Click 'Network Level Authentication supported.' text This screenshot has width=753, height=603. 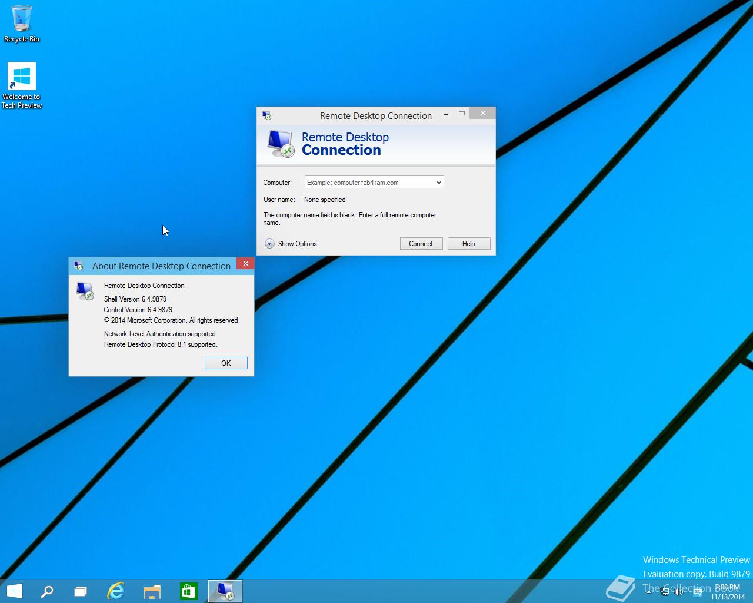click(x=161, y=334)
